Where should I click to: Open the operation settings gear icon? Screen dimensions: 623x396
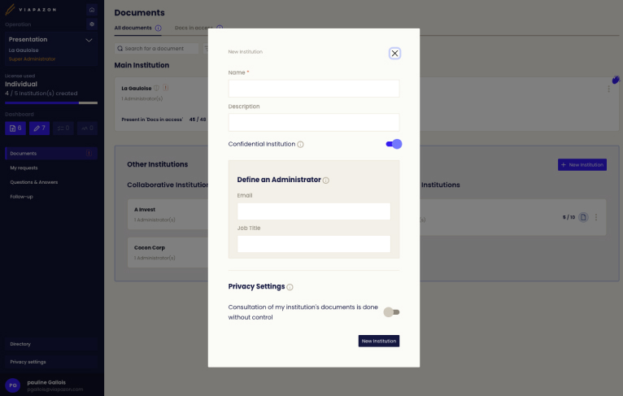(92, 24)
